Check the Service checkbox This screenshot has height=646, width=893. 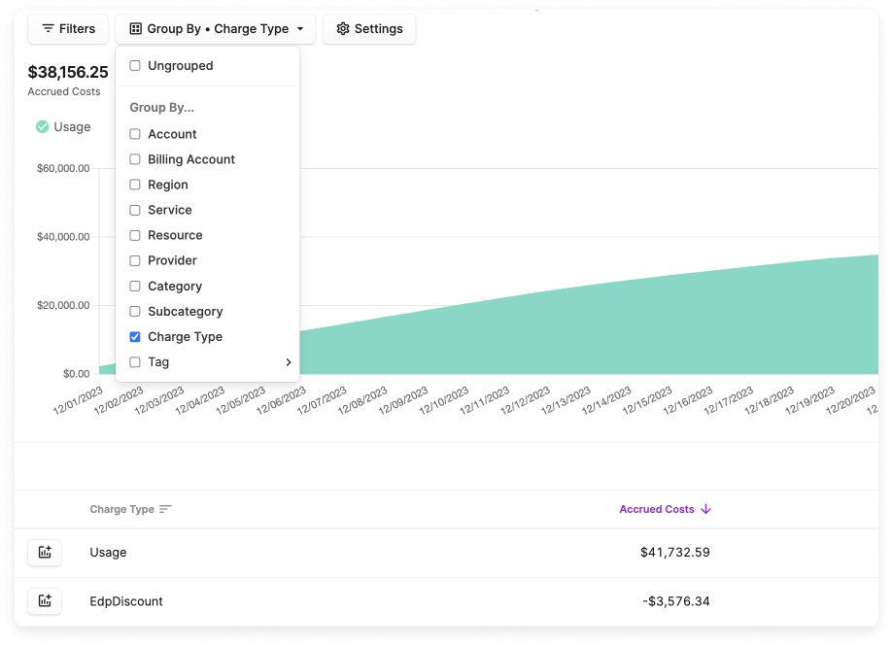pyautogui.click(x=134, y=210)
